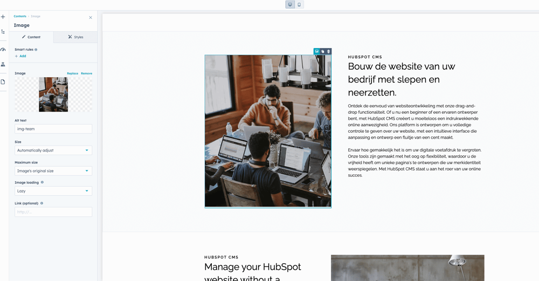The image size is (539, 281).
Task: Close the Image editing panel
Action: point(91,18)
